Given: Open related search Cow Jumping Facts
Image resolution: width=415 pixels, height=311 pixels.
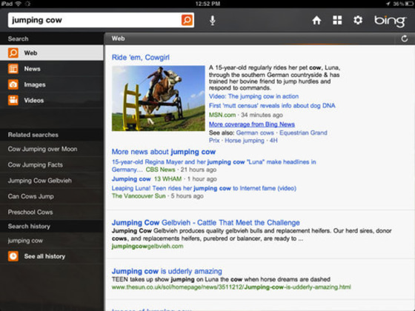Looking at the screenshot, I should click(x=36, y=164).
